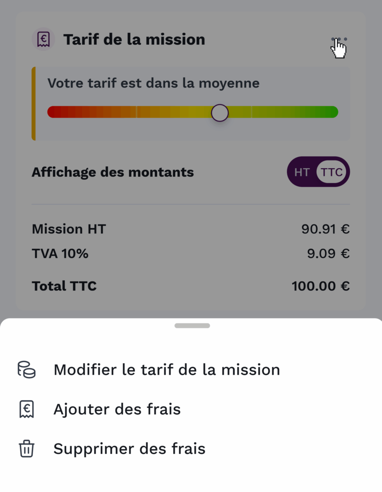The image size is (382, 492).
Task: Open the three-dots options menu
Action: click(x=339, y=39)
